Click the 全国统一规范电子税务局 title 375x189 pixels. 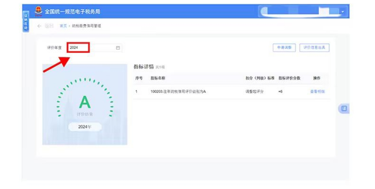73,11
